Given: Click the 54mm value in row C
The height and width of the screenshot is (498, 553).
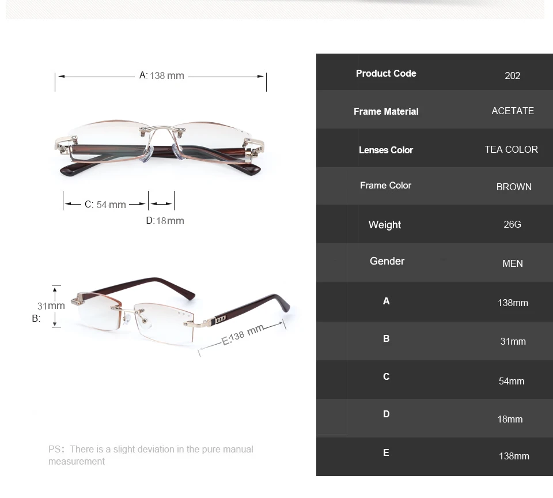Looking at the screenshot, I should (x=512, y=381).
